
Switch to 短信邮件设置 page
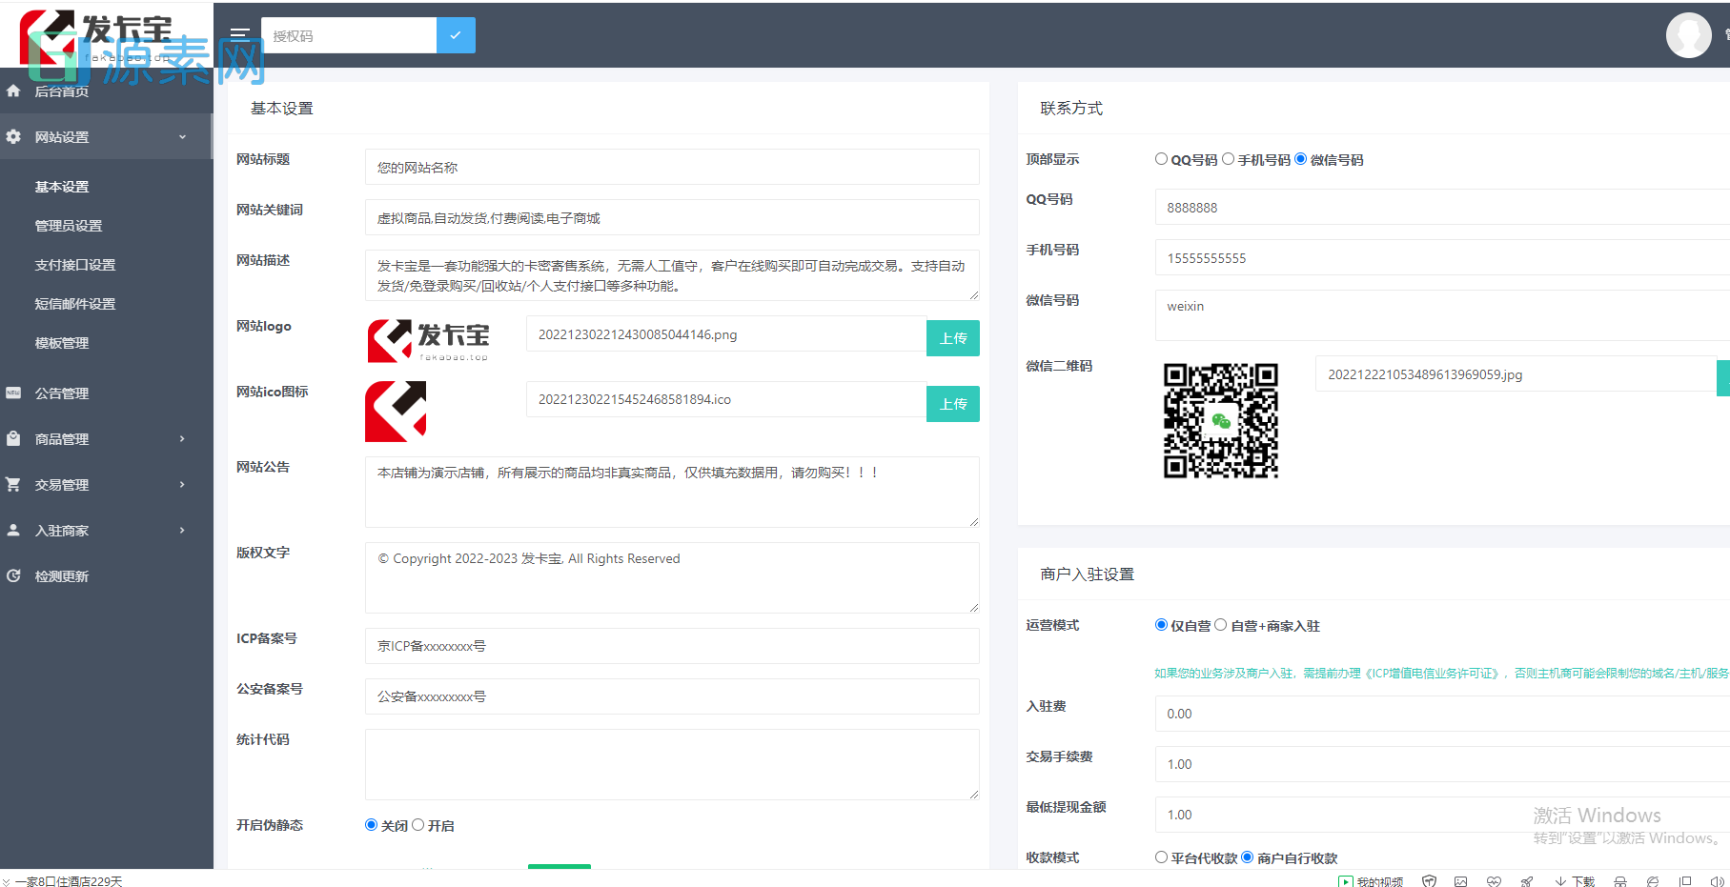point(74,304)
